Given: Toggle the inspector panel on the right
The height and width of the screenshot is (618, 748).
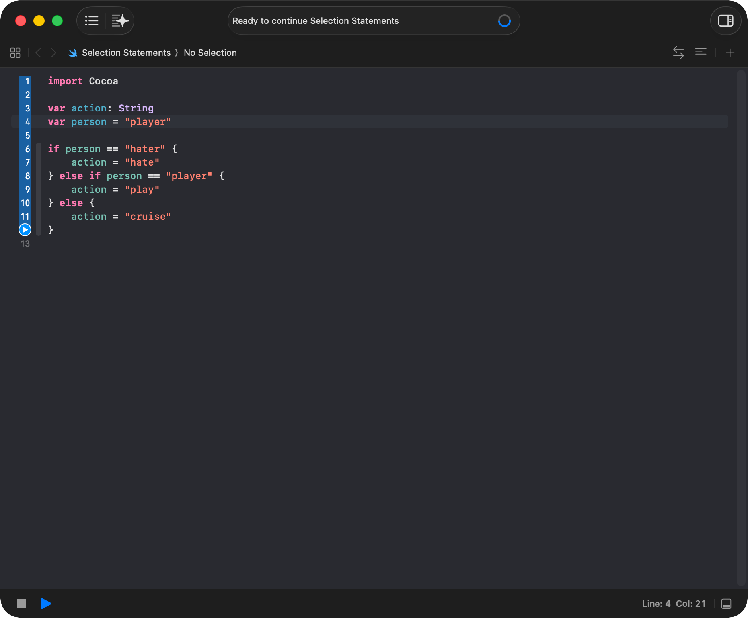Looking at the screenshot, I should (725, 21).
